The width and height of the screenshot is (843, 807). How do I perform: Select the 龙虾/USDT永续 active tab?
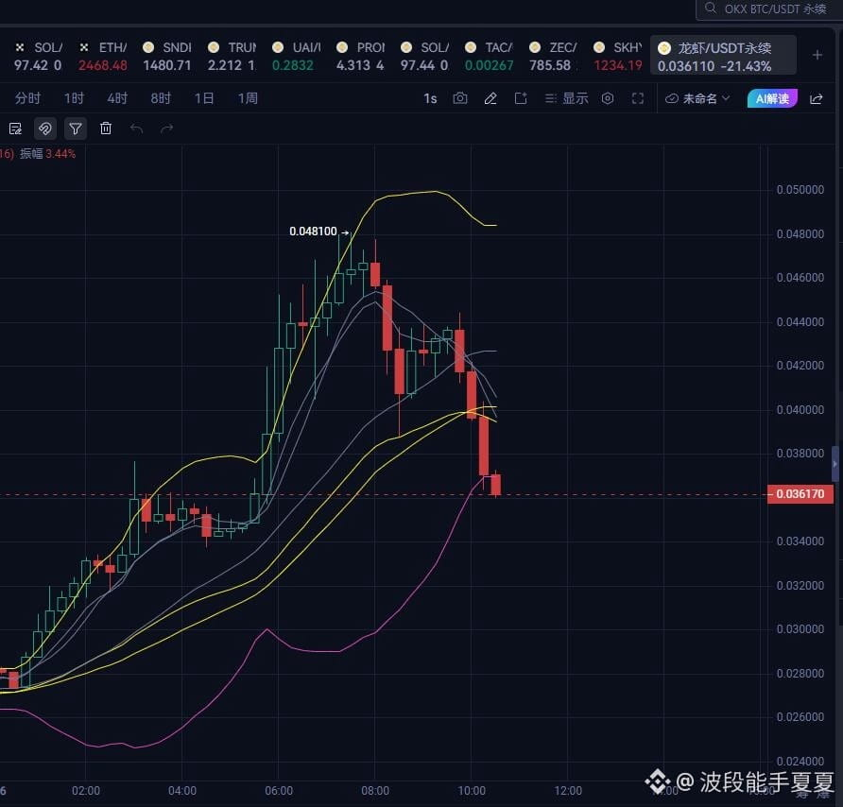(x=723, y=56)
